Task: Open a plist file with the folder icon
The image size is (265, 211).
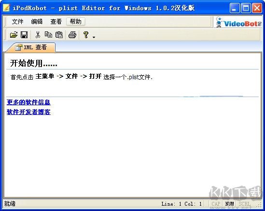Action: click(x=14, y=35)
